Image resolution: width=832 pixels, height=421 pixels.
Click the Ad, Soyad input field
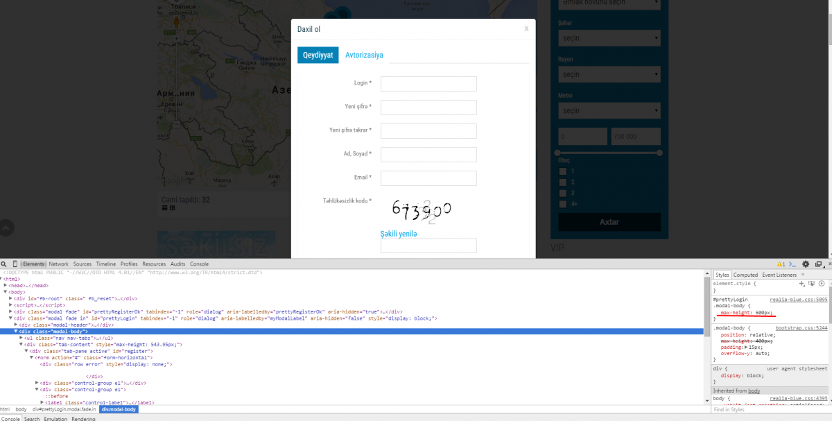pyautogui.click(x=428, y=155)
